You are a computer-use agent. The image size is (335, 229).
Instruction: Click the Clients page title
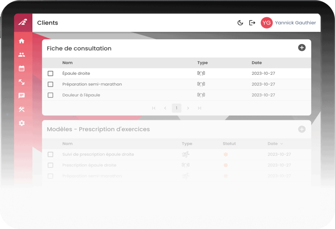pyautogui.click(x=47, y=23)
